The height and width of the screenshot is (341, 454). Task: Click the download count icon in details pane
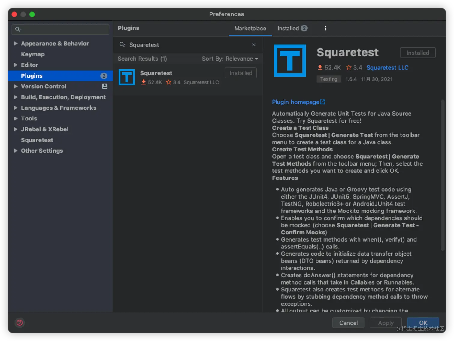pos(320,67)
